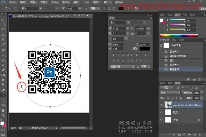The height and width of the screenshot is (137, 206).
Task: Add layer style with fx icon
Action: pos(174,134)
